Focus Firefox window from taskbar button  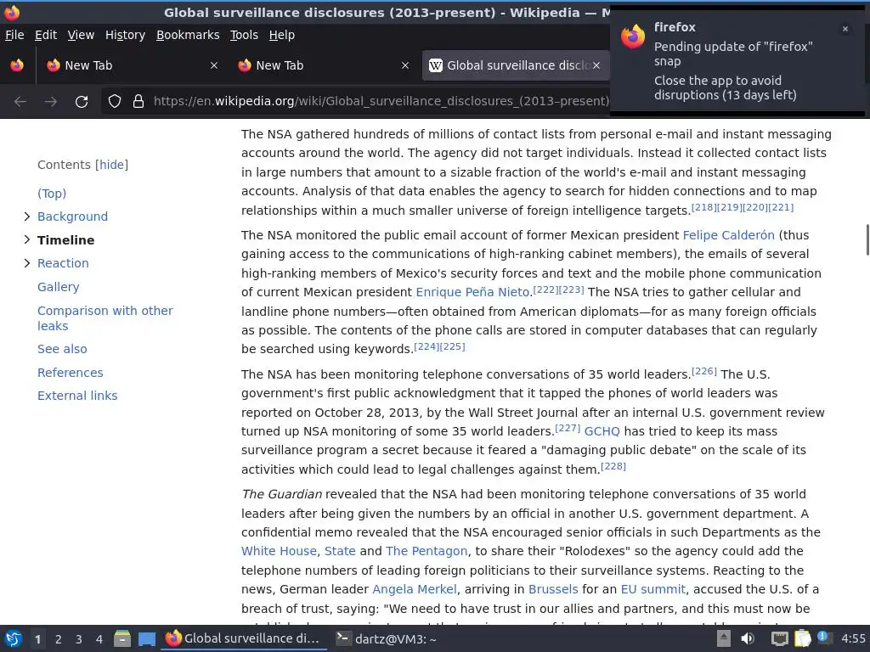pos(243,638)
